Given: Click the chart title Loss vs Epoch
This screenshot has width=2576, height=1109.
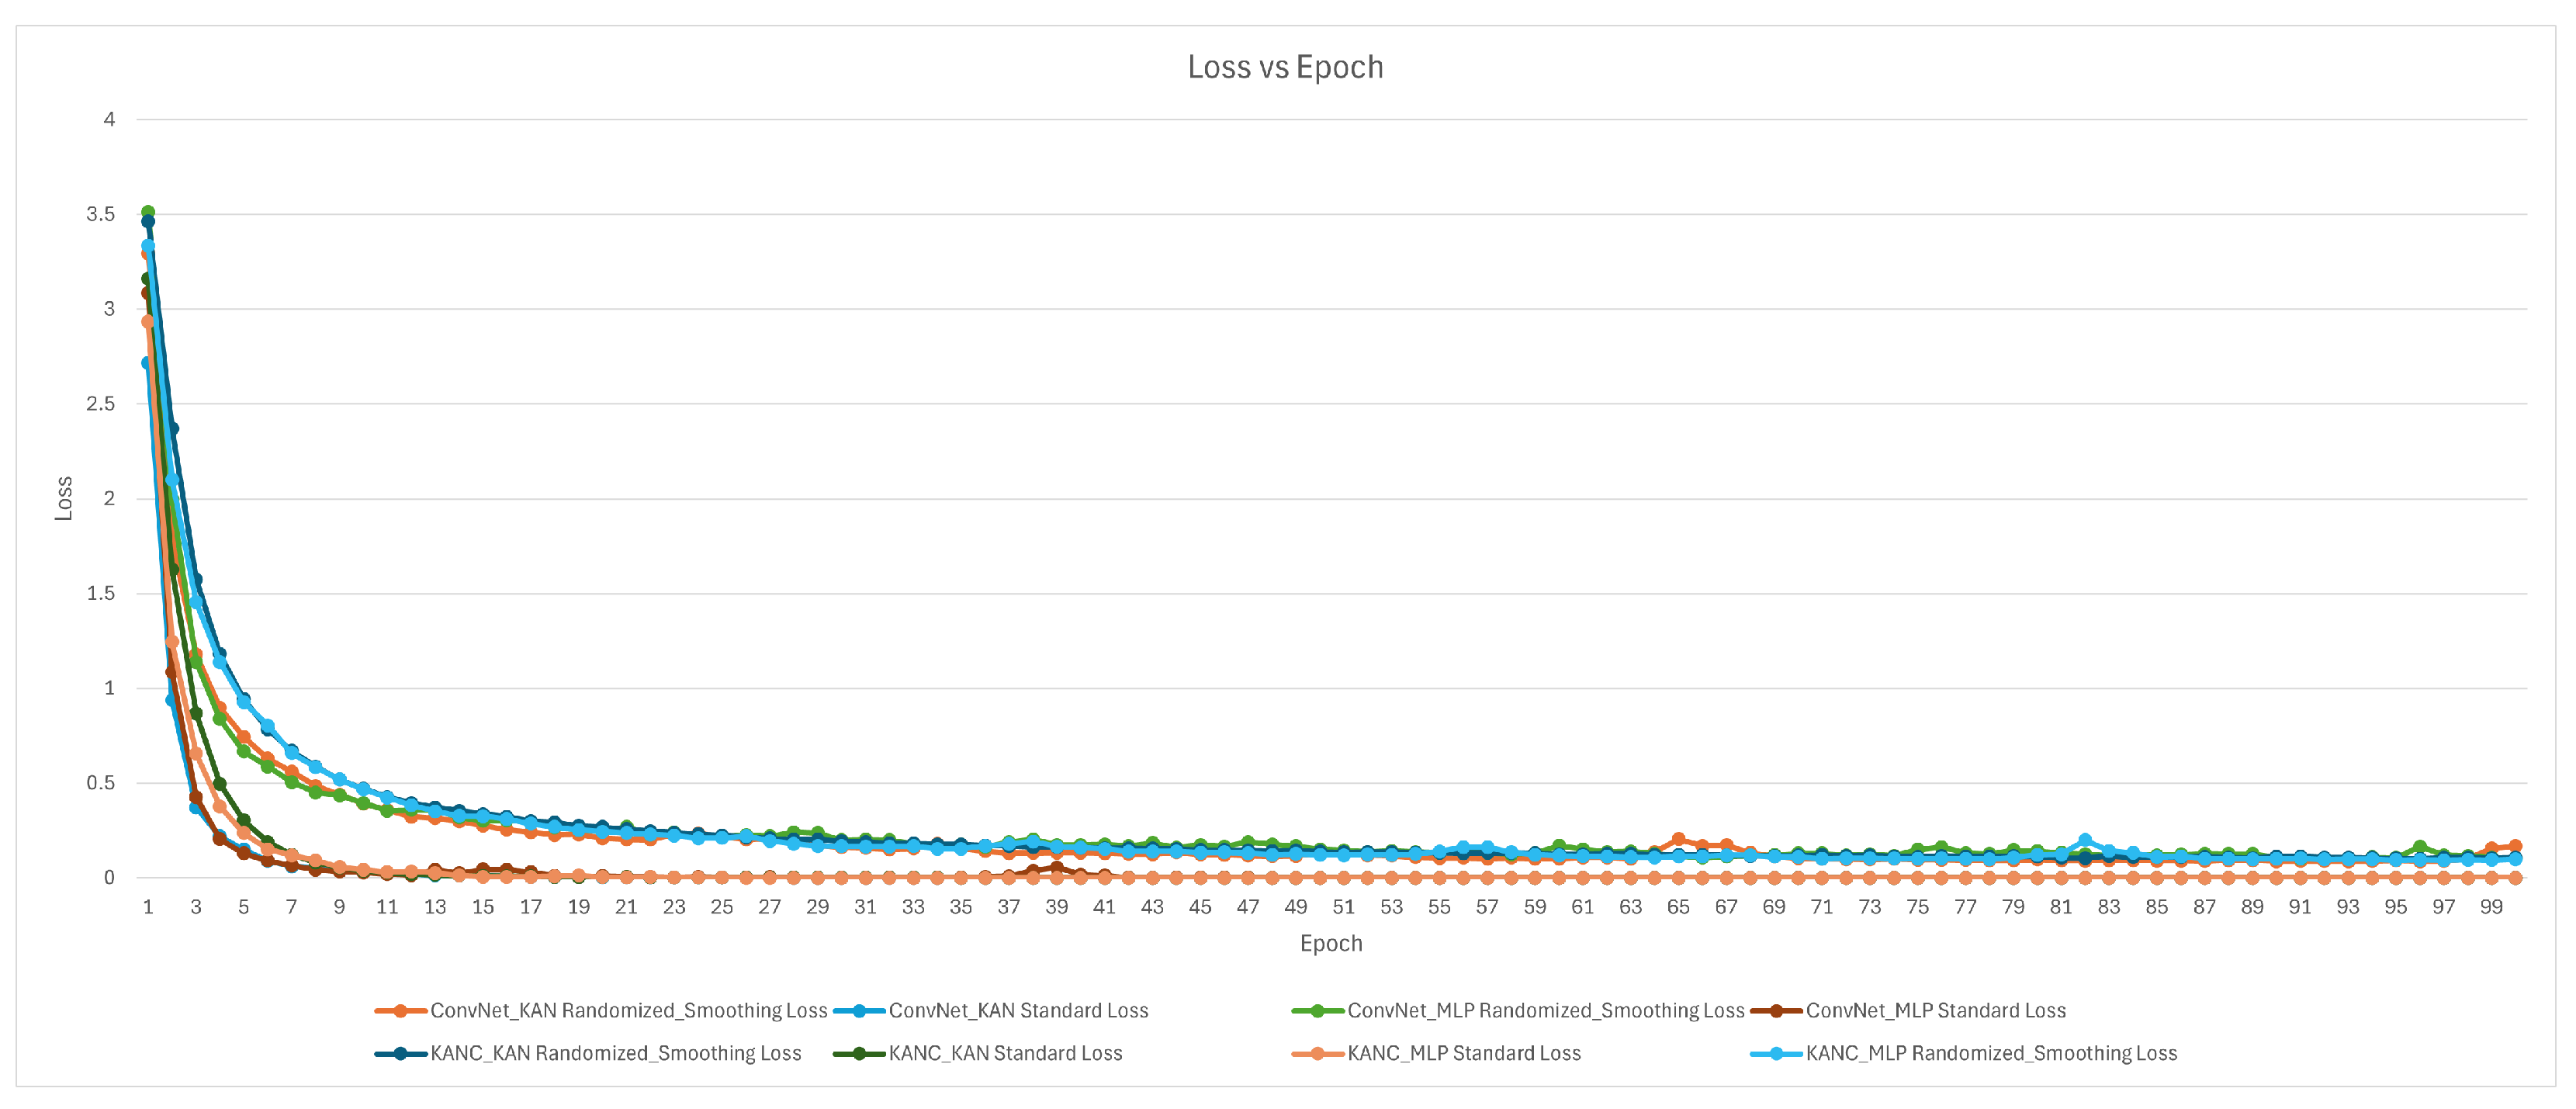Looking at the screenshot, I should pos(1285,67).
